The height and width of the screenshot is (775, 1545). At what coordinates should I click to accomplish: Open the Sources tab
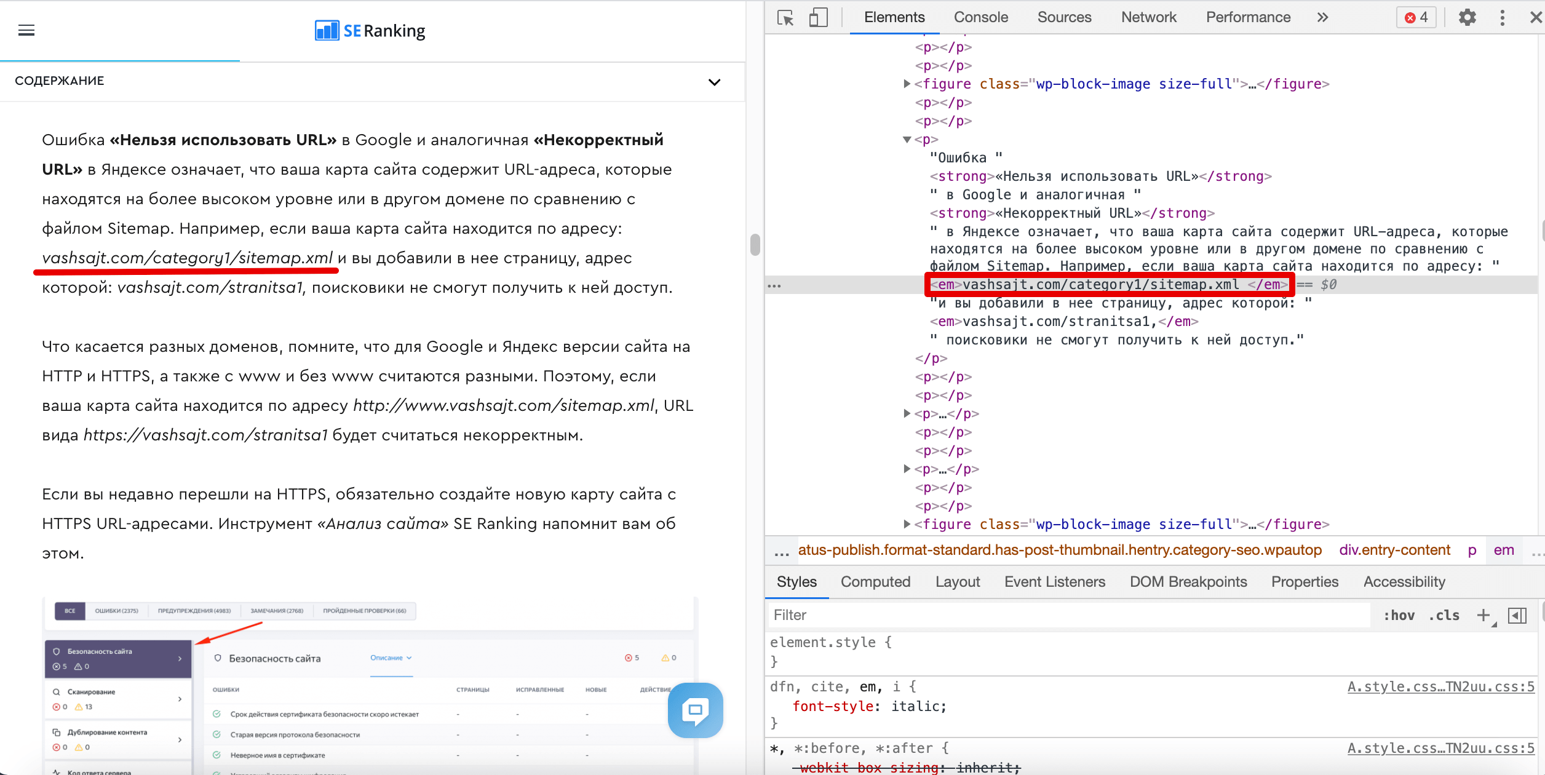(x=1064, y=17)
